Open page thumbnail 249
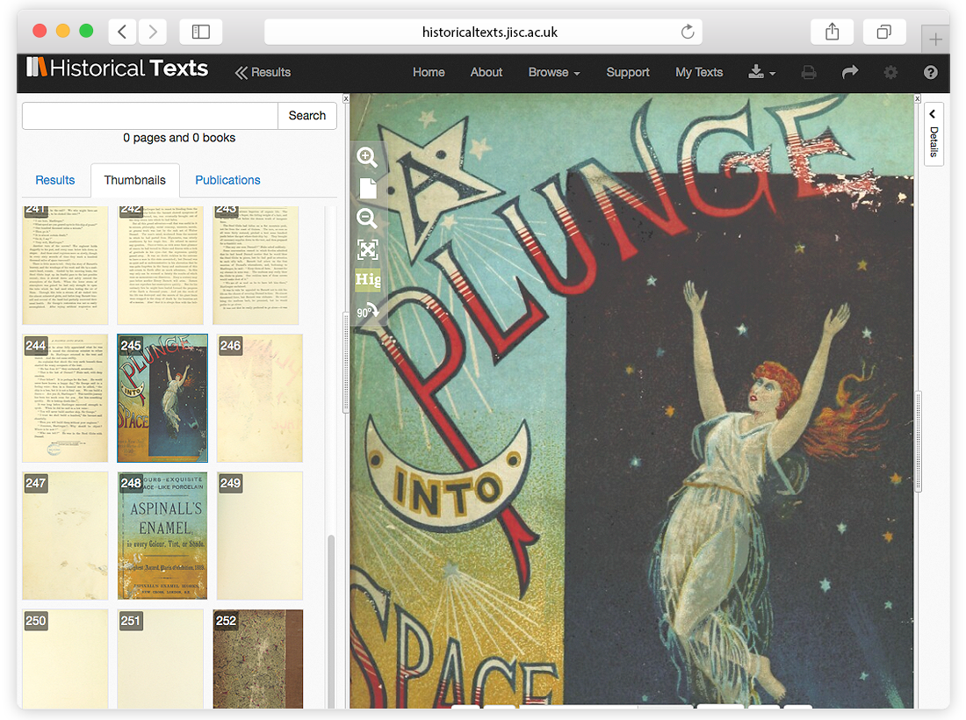 coord(259,536)
